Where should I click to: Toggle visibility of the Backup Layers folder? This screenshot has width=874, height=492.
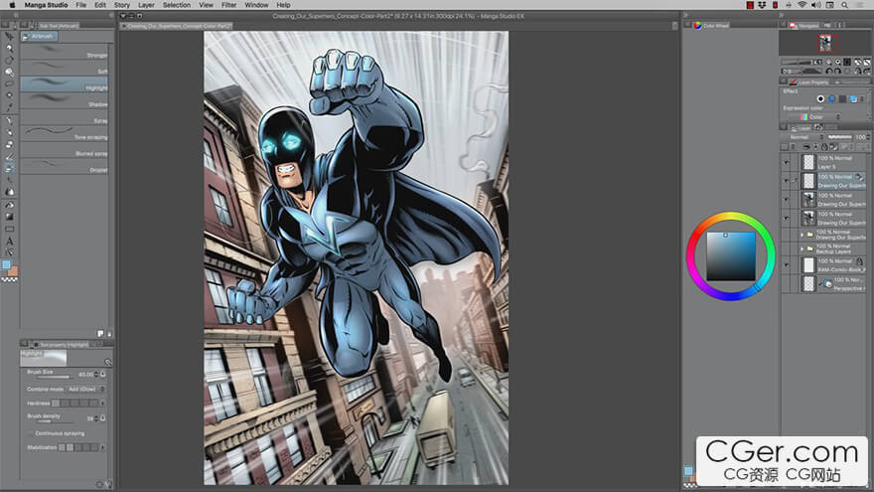pos(786,248)
